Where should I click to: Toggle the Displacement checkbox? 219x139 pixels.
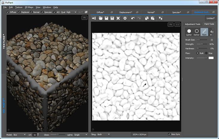pos(19,12)
